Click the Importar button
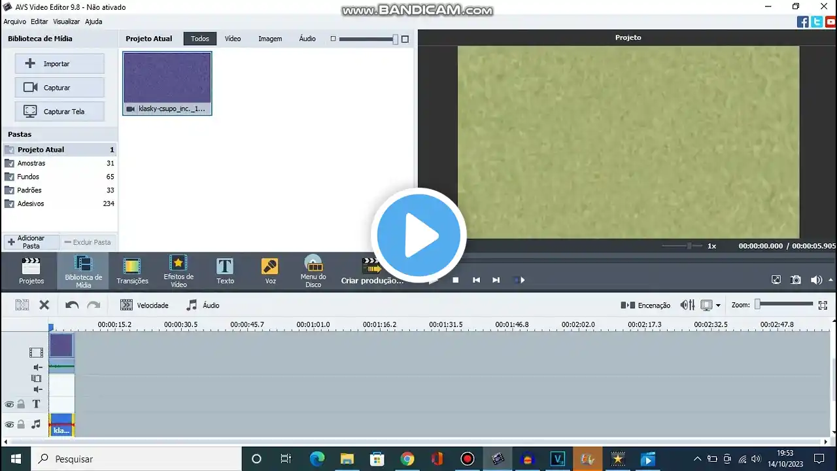Image resolution: width=837 pixels, height=471 pixels. (x=60, y=63)
